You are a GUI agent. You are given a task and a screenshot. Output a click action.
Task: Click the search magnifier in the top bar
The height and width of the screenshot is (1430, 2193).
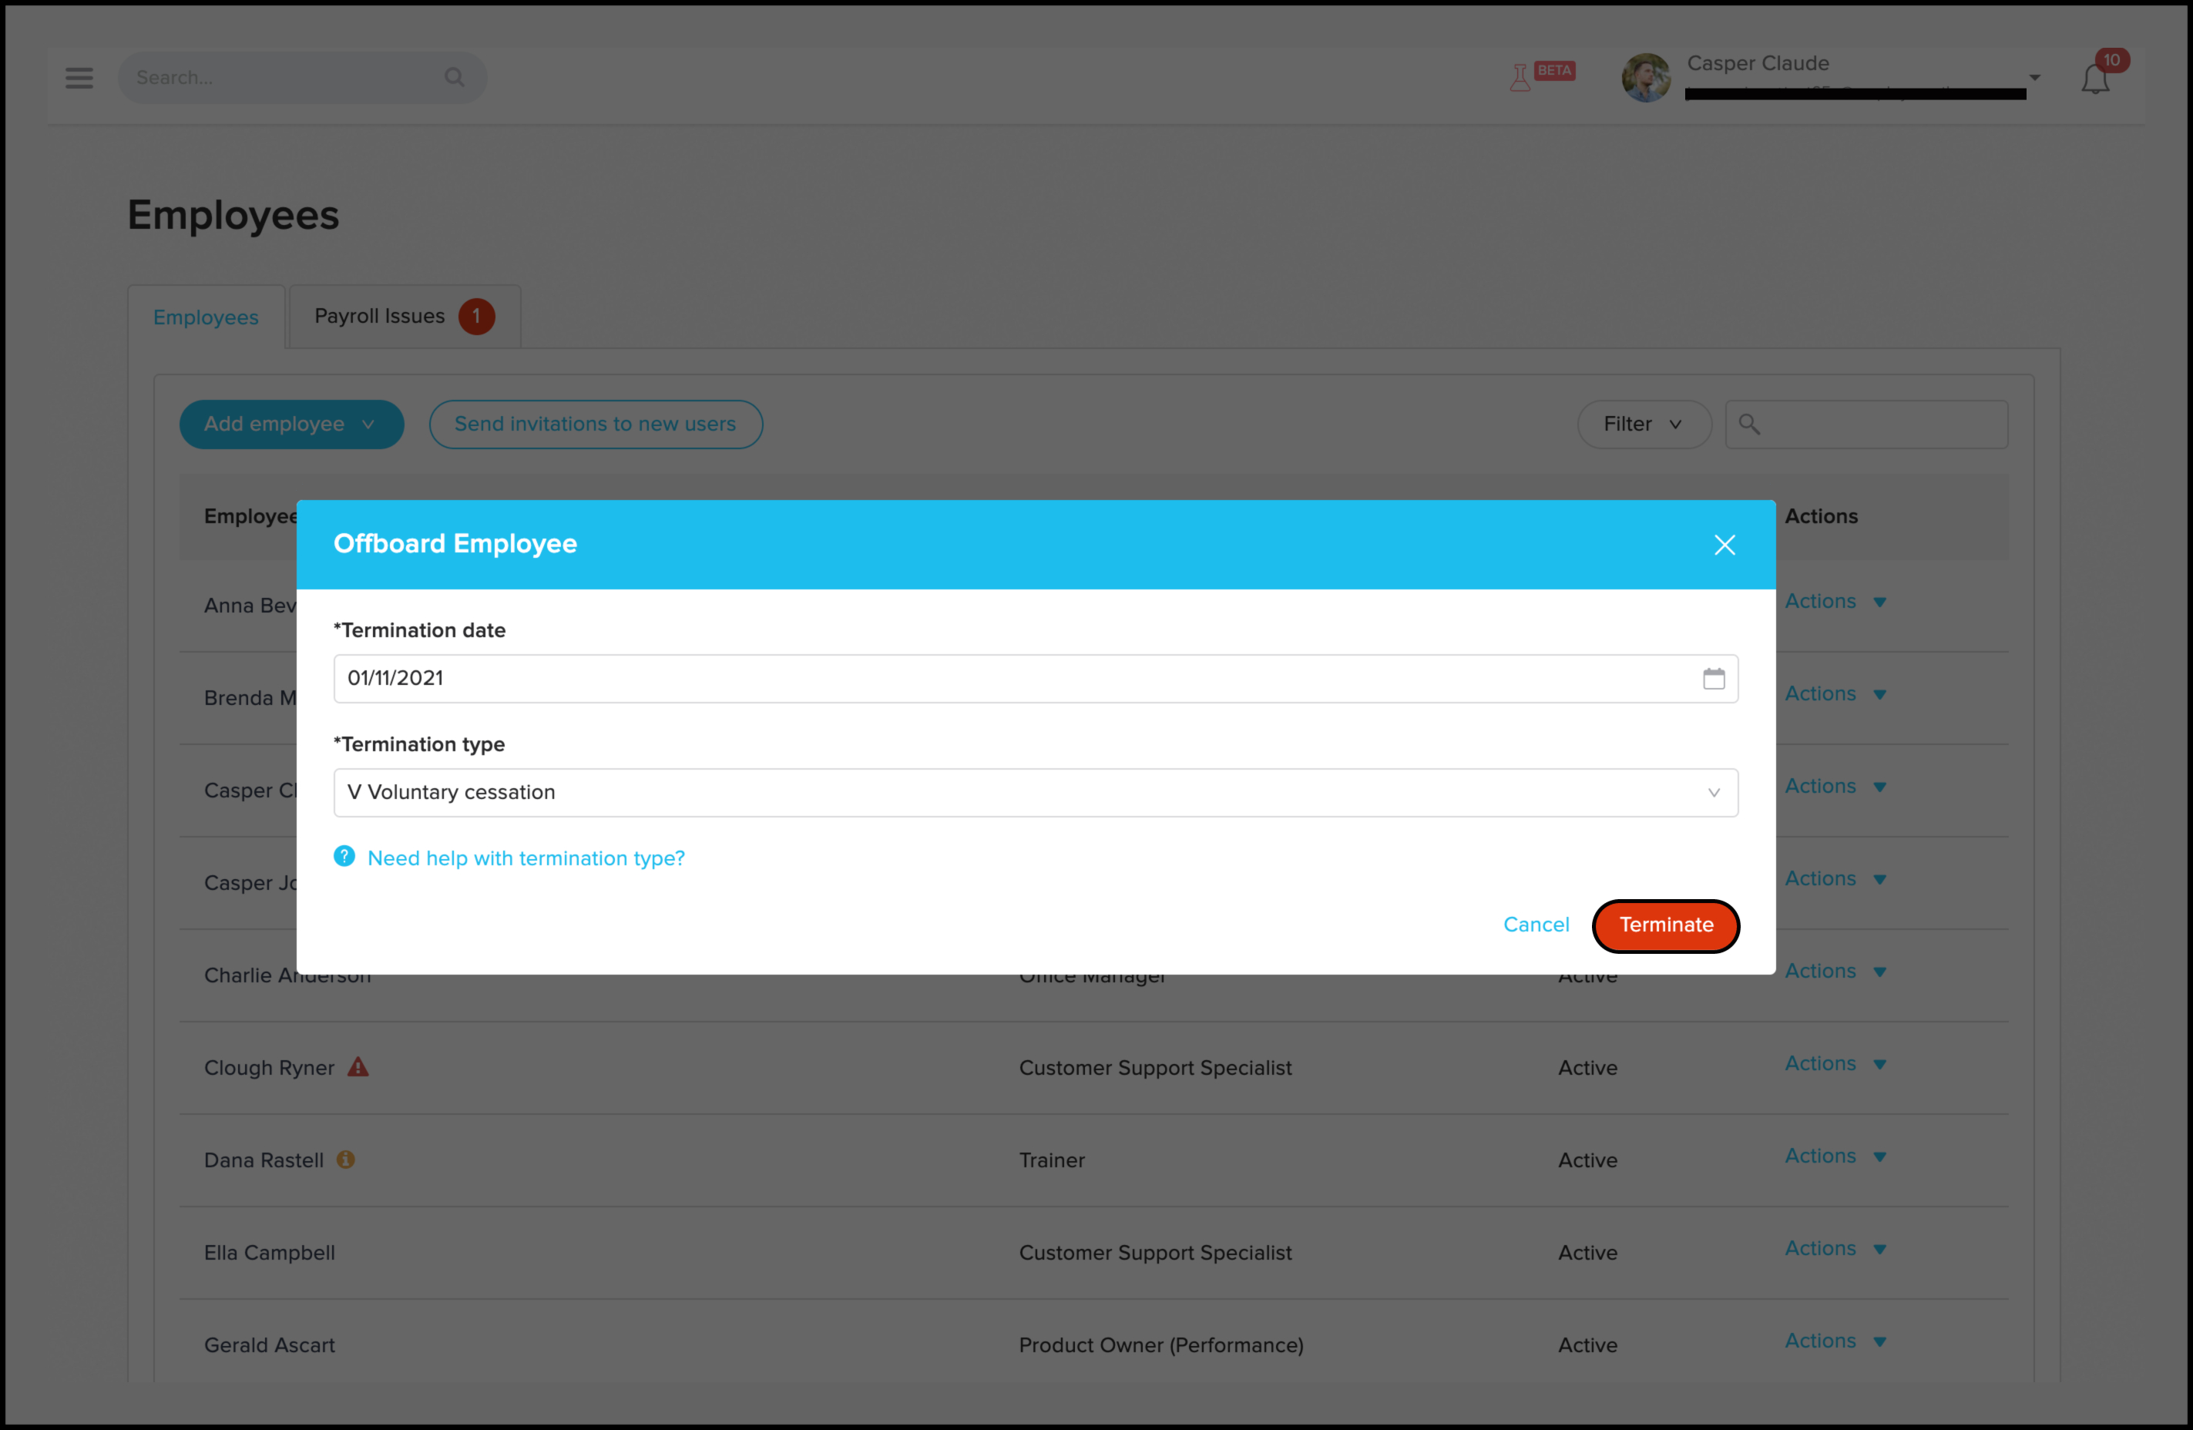coord(455,77)
